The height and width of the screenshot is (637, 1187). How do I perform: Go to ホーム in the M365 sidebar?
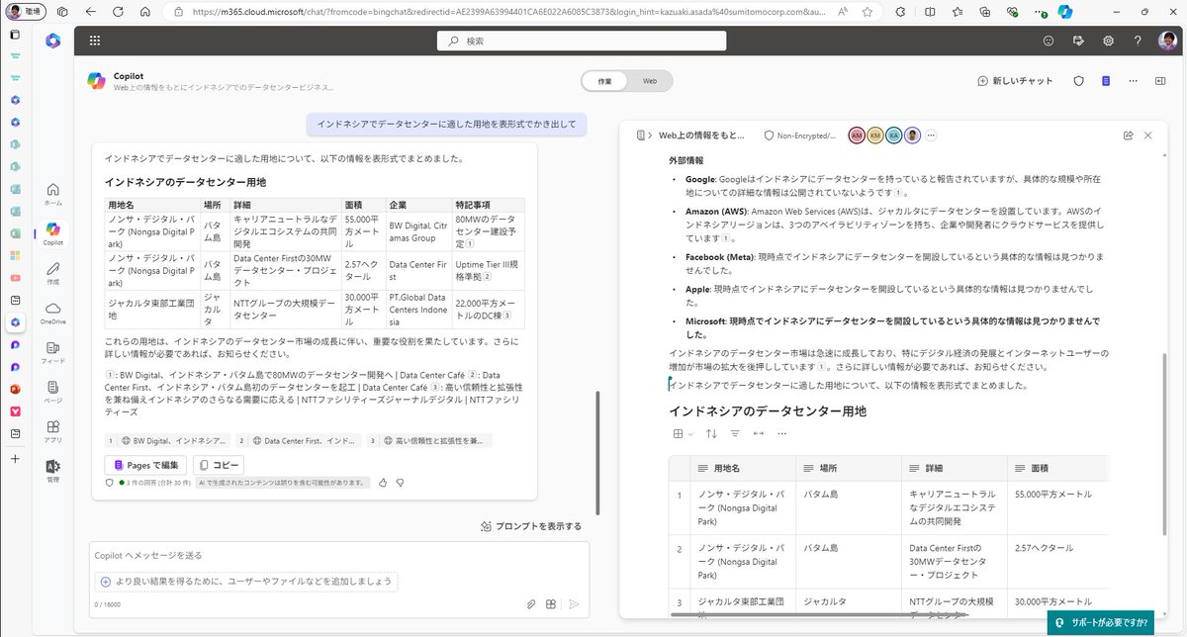(53, 194)
